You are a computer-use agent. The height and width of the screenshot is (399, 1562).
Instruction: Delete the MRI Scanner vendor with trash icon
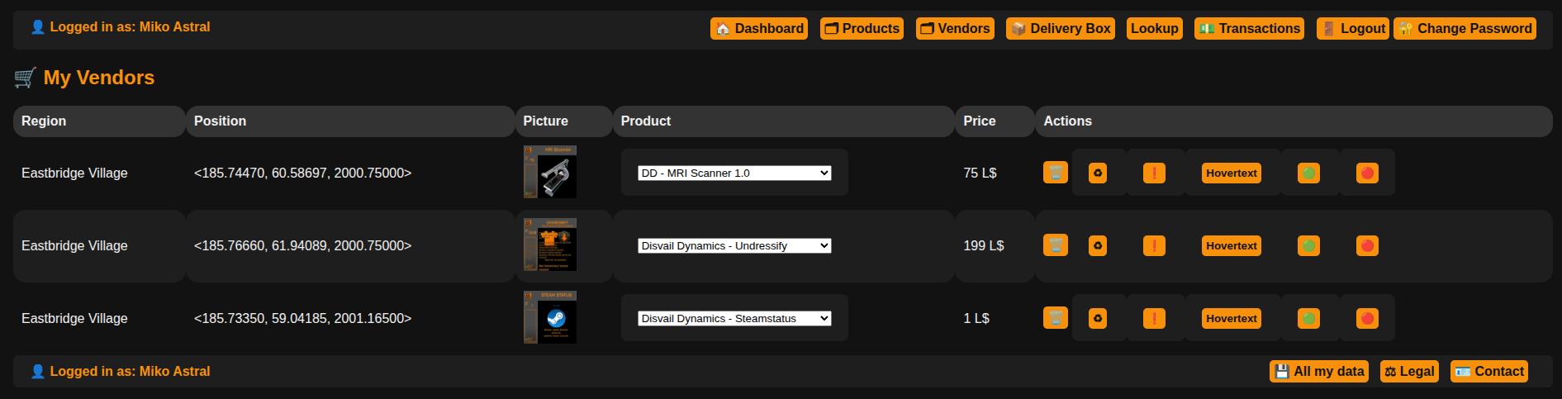[x=1055, y=173]
